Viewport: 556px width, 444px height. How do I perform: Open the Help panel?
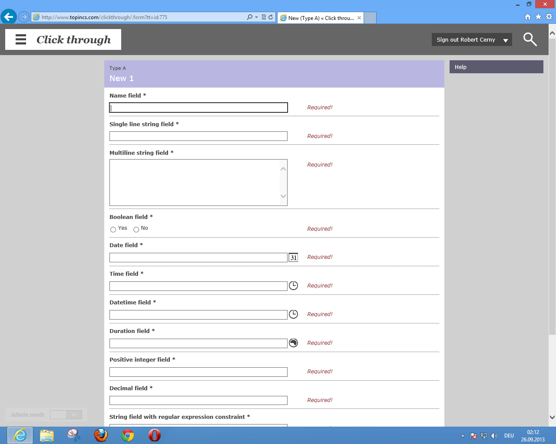point(496,67)
